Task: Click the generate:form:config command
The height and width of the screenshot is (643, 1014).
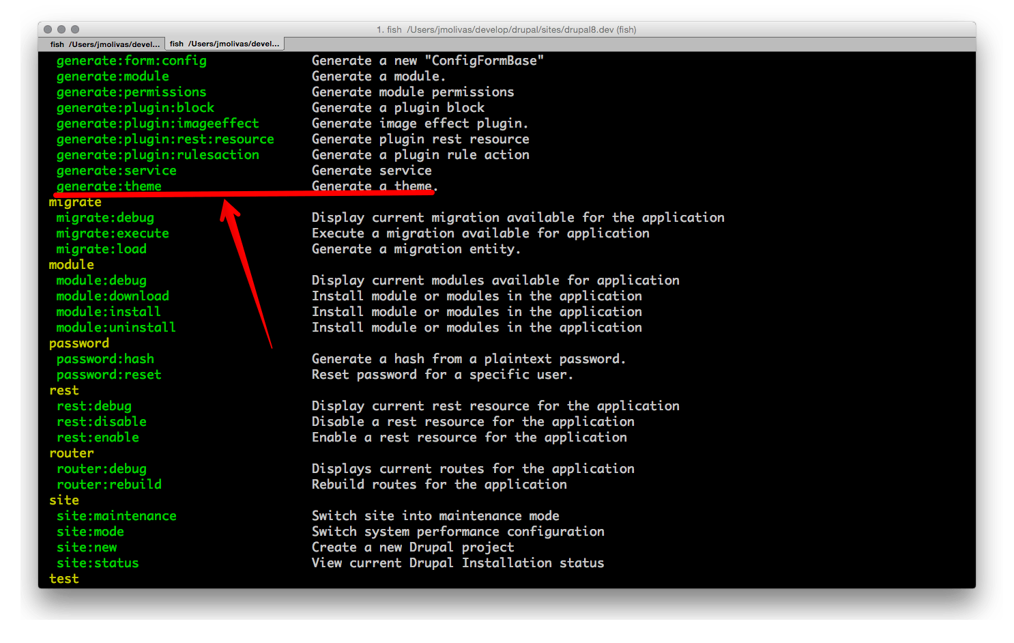Action: (x=132, y=61)
